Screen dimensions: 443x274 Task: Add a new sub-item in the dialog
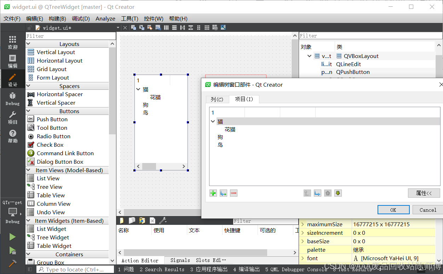tap(223, 193)
